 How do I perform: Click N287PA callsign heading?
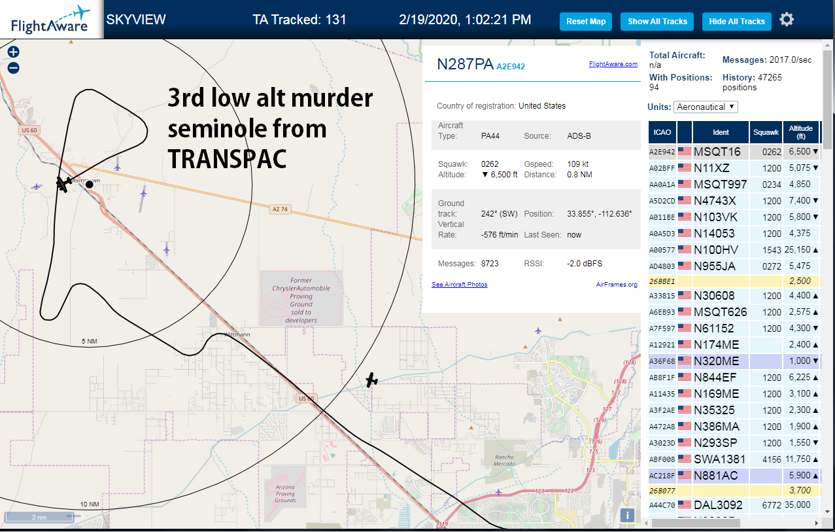pos(465,64)
